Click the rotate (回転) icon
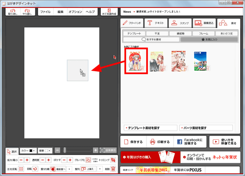Screen dimensions: 245x176 coord(35,169)
